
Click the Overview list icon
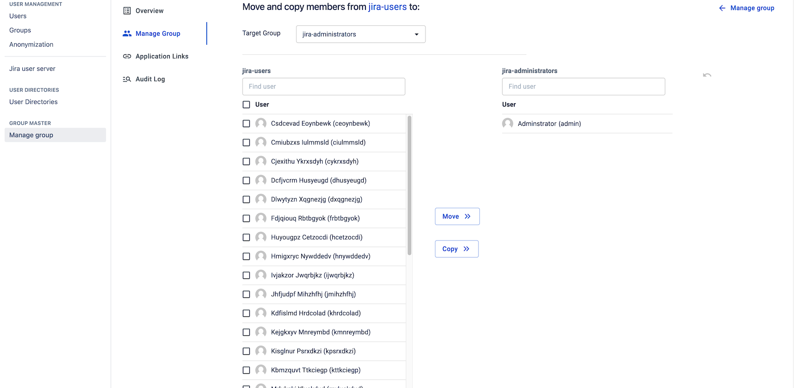pyautogui.click(x=127, y=11)
